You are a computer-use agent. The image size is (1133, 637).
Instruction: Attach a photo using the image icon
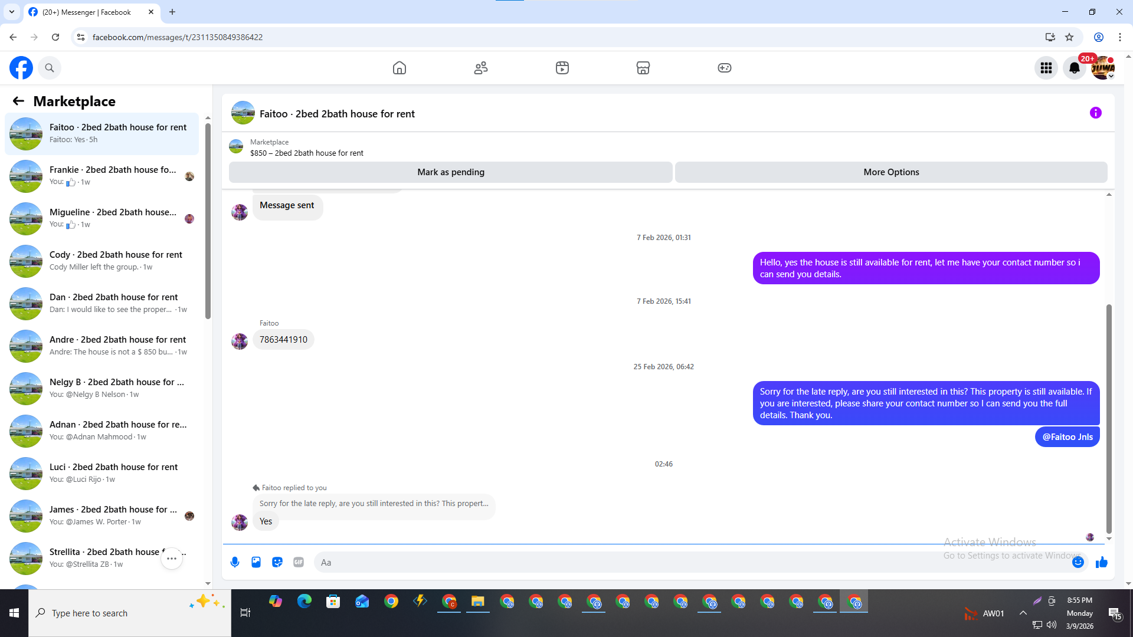(256, 562)
